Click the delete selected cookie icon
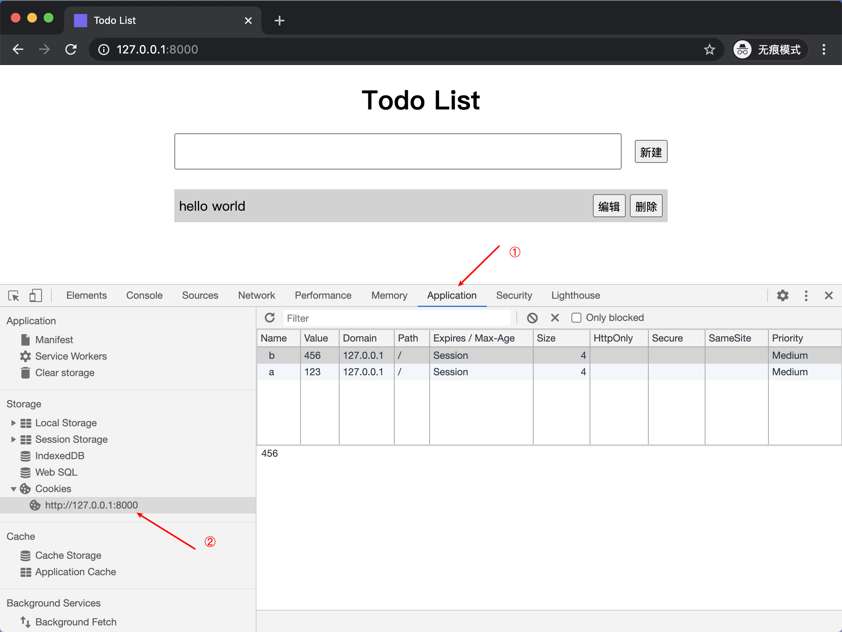The width and height of the screenshot is (842, 632). pyautogui.click(x=555, y=317)
